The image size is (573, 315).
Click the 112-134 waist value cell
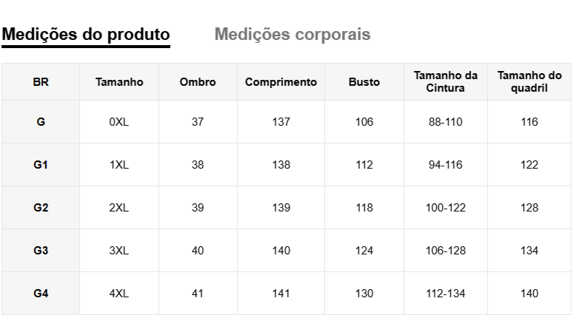[x=445, y=294]
